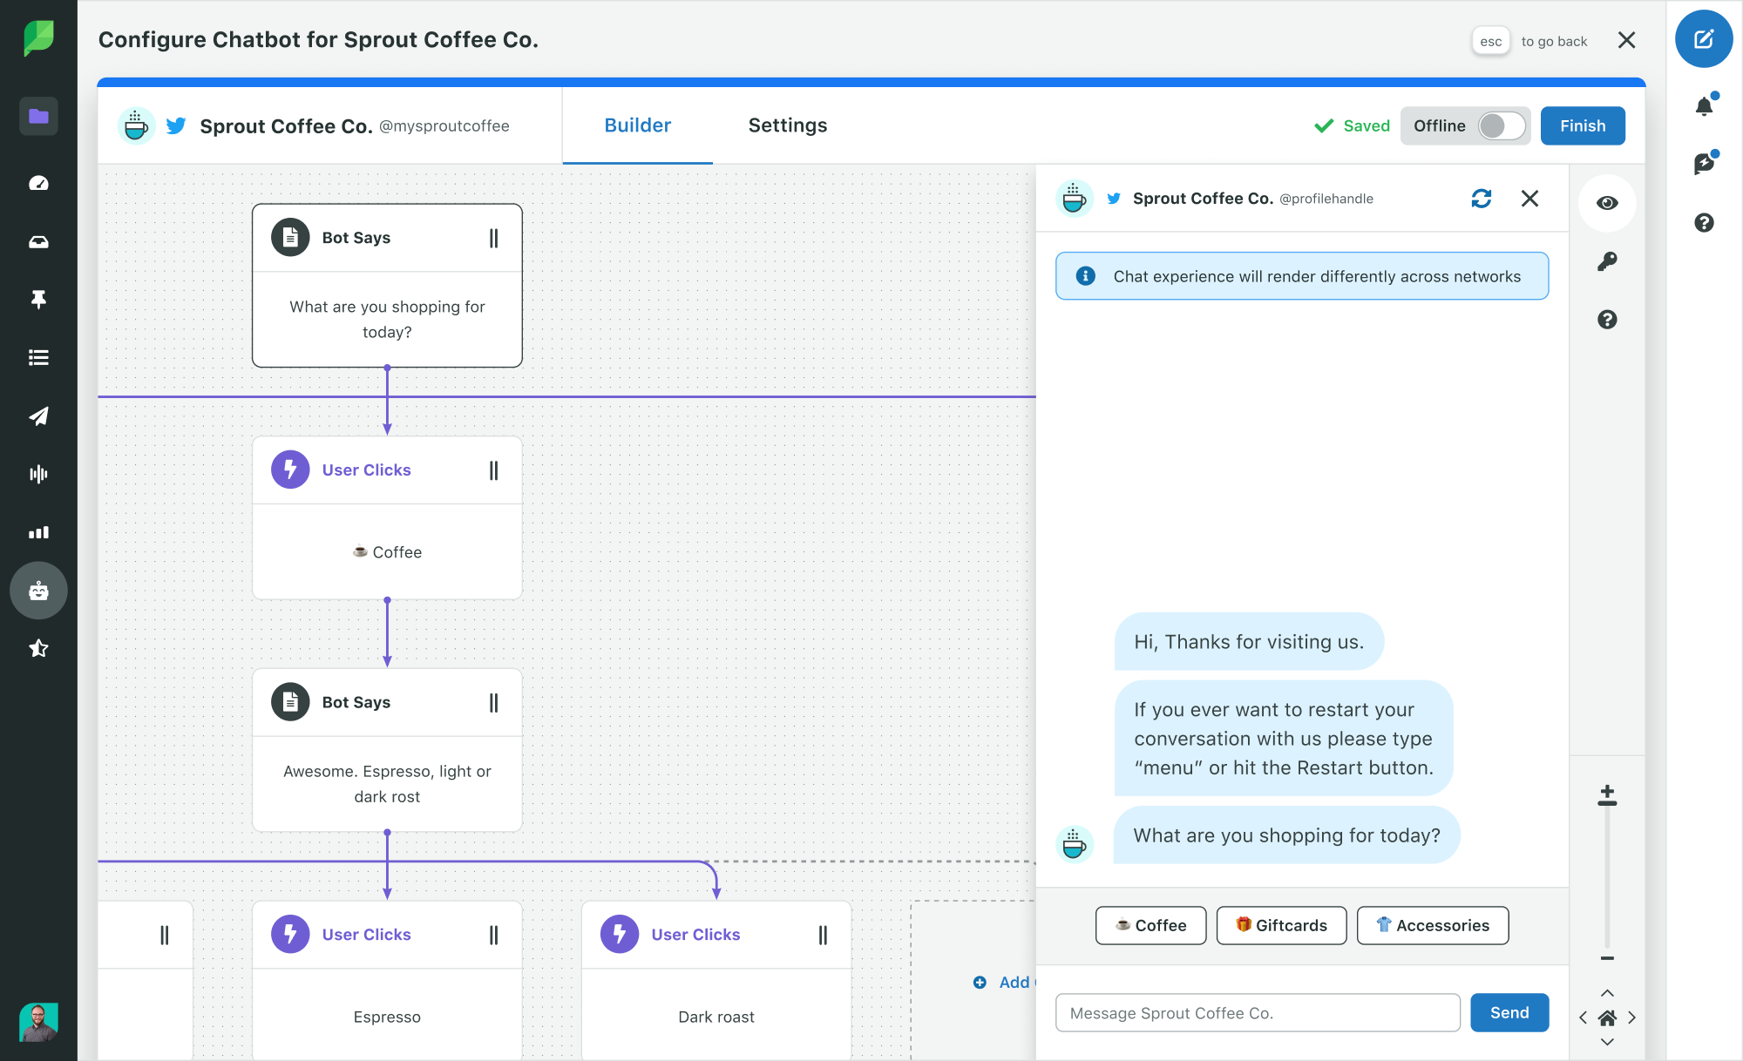Select the Builder tab

click(637, 125)
